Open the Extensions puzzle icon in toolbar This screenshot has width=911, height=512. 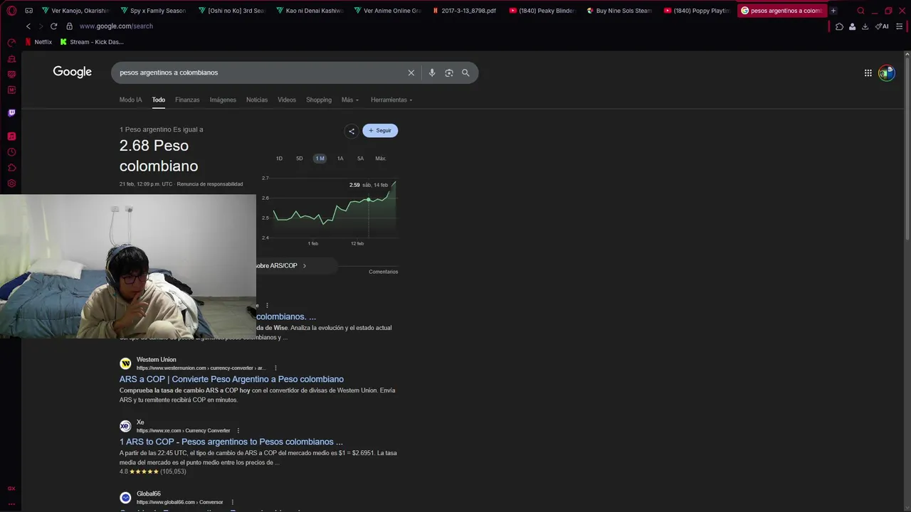click(839, 26)
